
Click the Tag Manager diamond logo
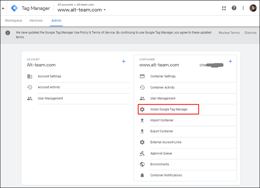coord(14,8)
